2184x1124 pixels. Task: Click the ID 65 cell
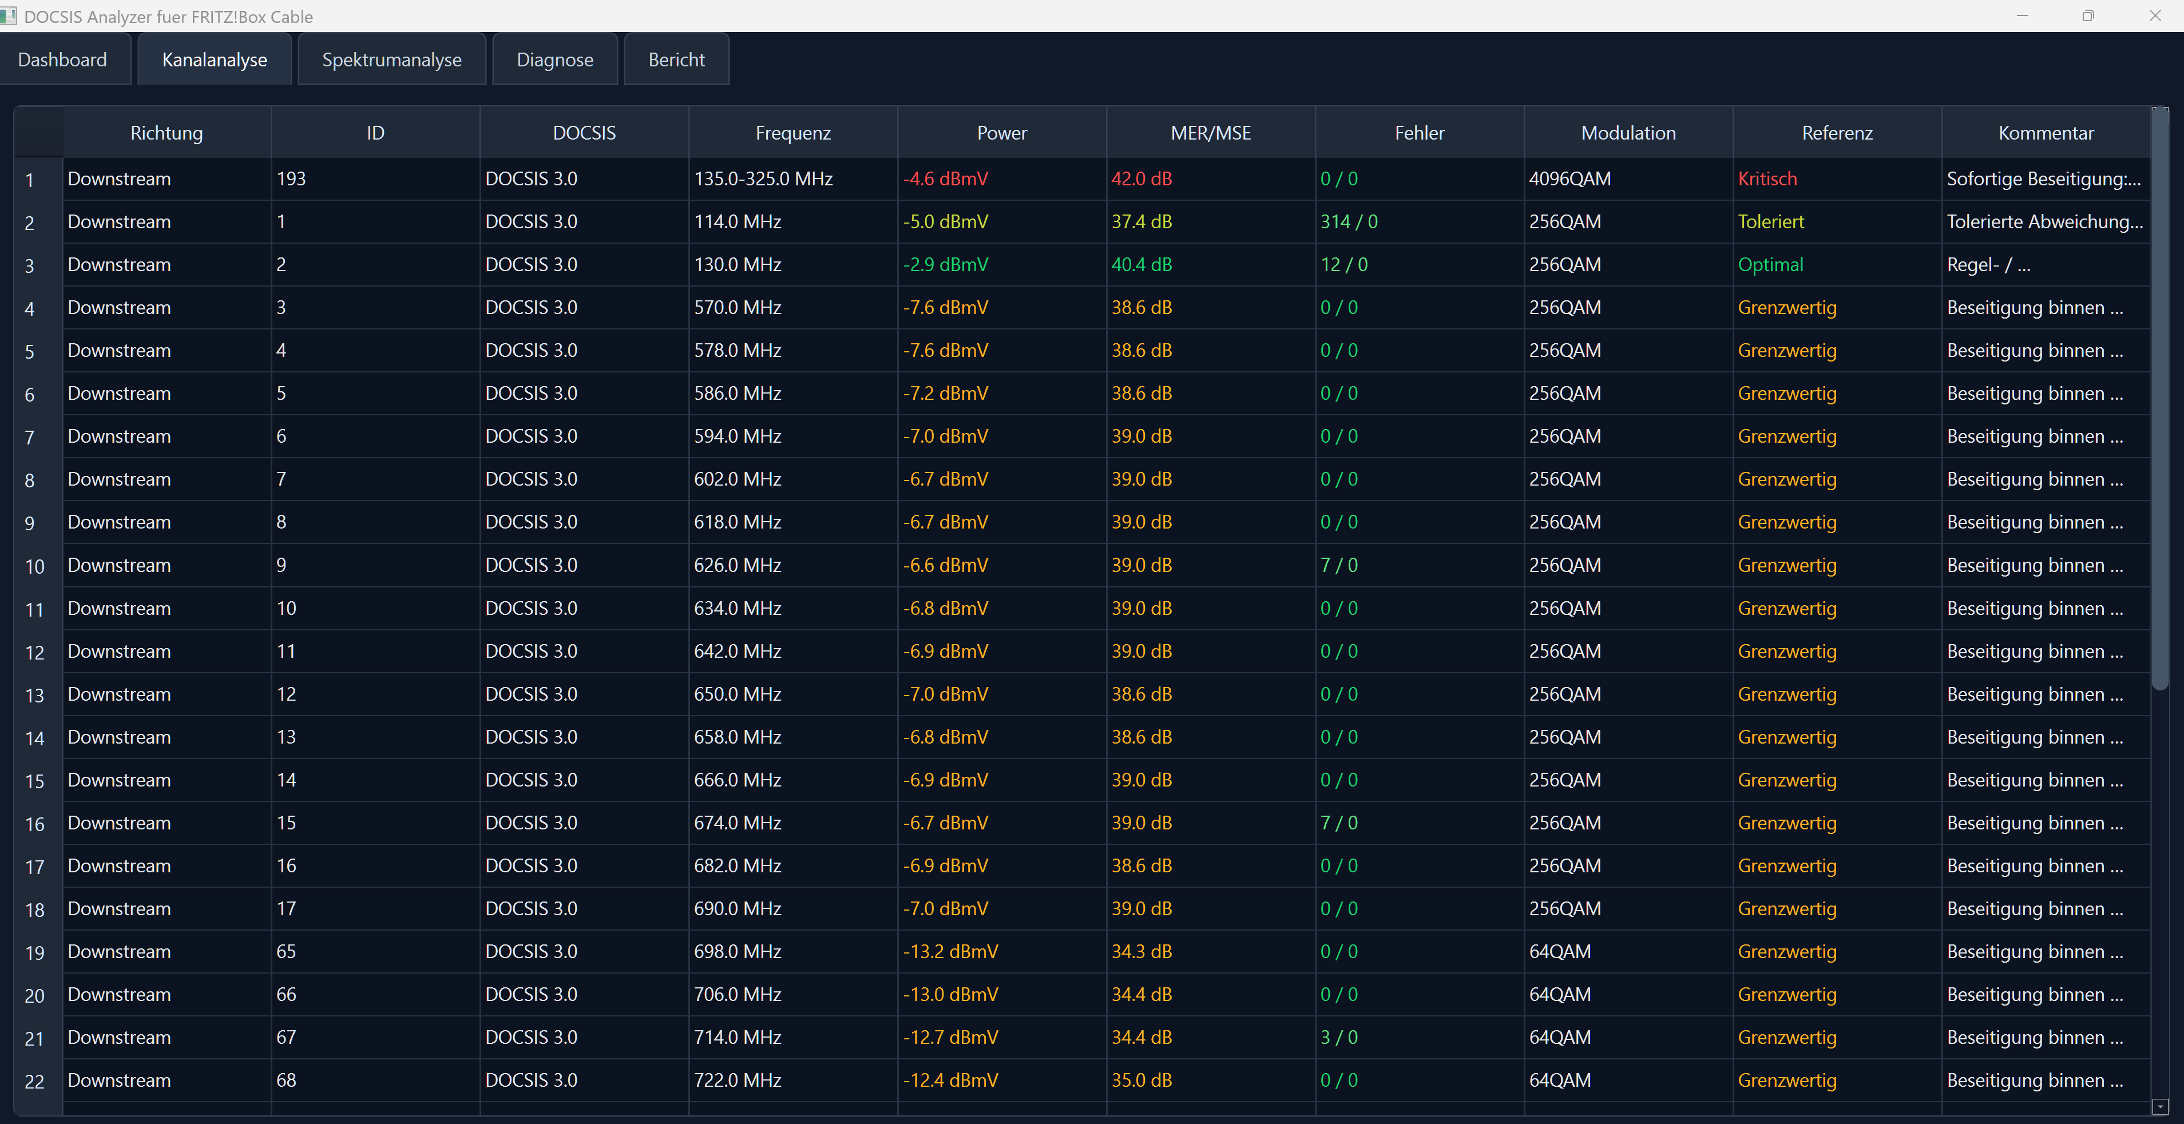pos(375,952)
